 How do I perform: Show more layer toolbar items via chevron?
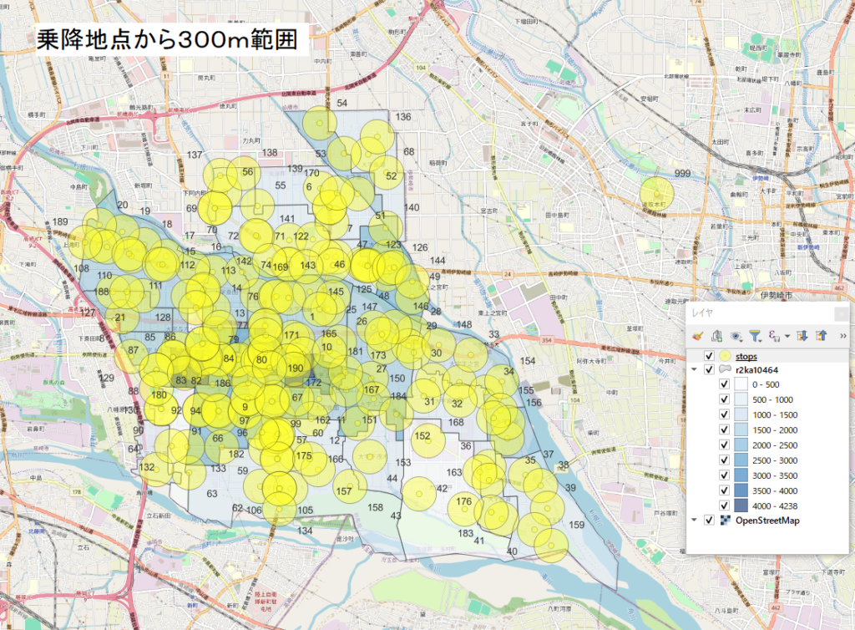pos(842,336)
